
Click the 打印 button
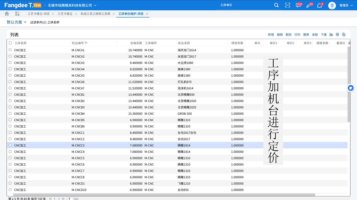pos(297,35)
